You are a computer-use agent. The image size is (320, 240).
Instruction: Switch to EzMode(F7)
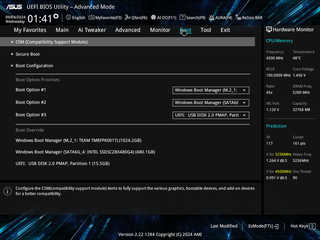[263, 226]
